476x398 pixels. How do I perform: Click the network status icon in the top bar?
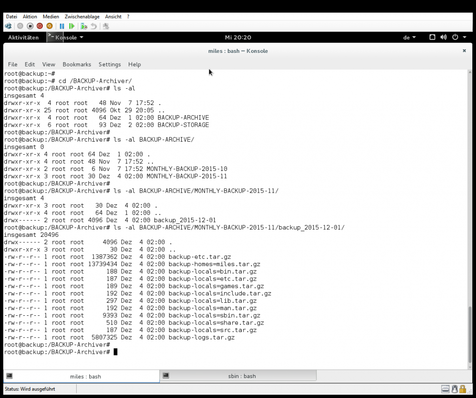[x=432, y=37]
